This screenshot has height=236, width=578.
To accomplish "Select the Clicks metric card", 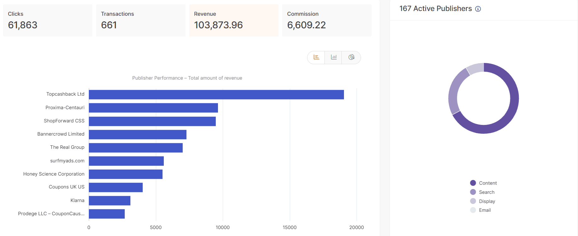I will pos(48,20).
